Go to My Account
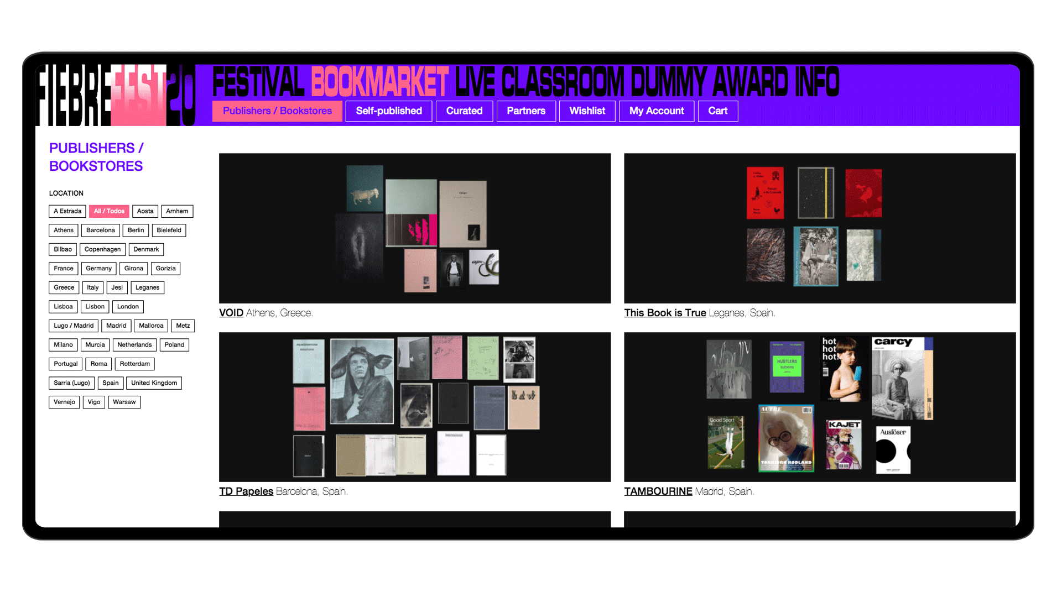 657,111
